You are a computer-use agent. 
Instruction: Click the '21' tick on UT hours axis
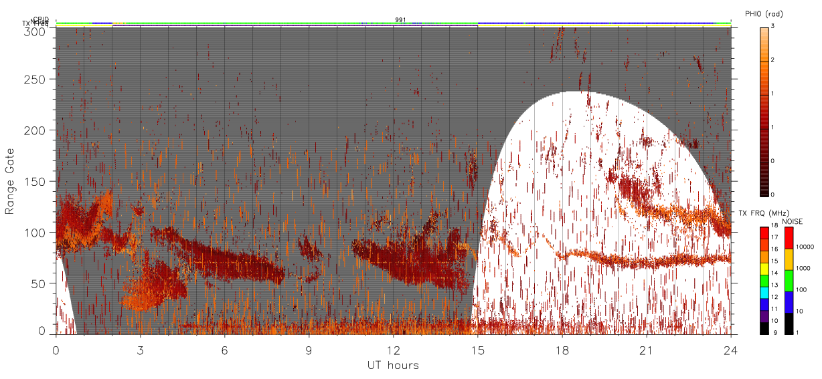(647, 350)
